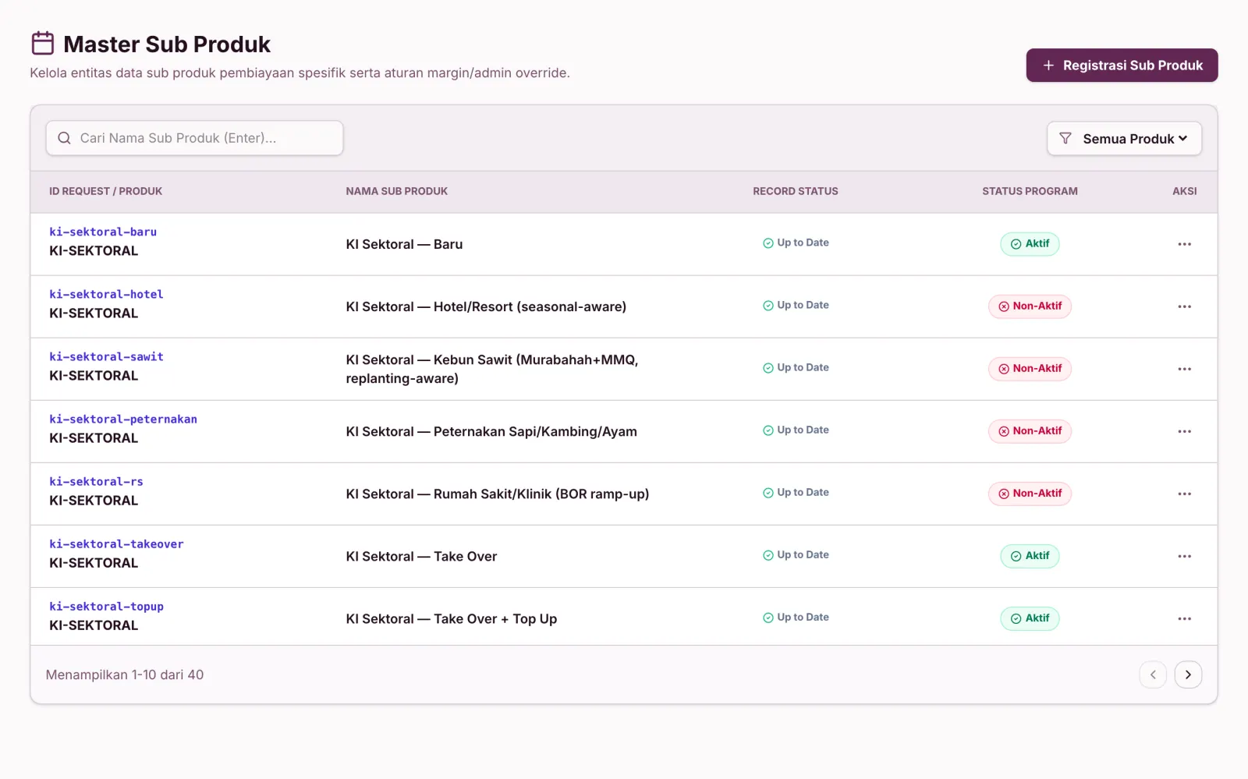Open actions menu for ki-sektoral-hotel row
Image resolution: width=1248 pixels, height=779 pixels.
[1184, 306]
